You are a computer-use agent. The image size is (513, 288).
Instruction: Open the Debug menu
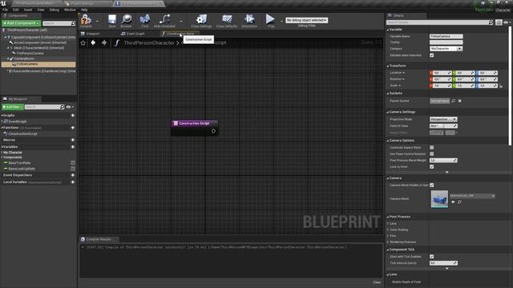point(55,10)
